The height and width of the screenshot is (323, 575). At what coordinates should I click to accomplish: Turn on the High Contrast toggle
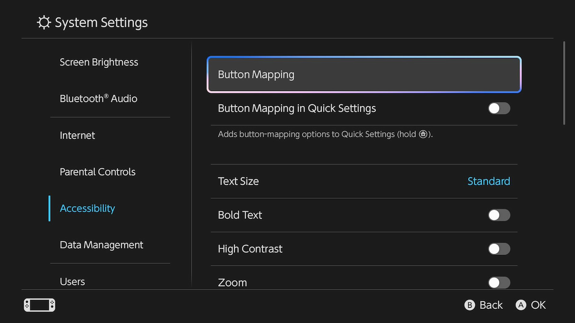click(499, 249)
